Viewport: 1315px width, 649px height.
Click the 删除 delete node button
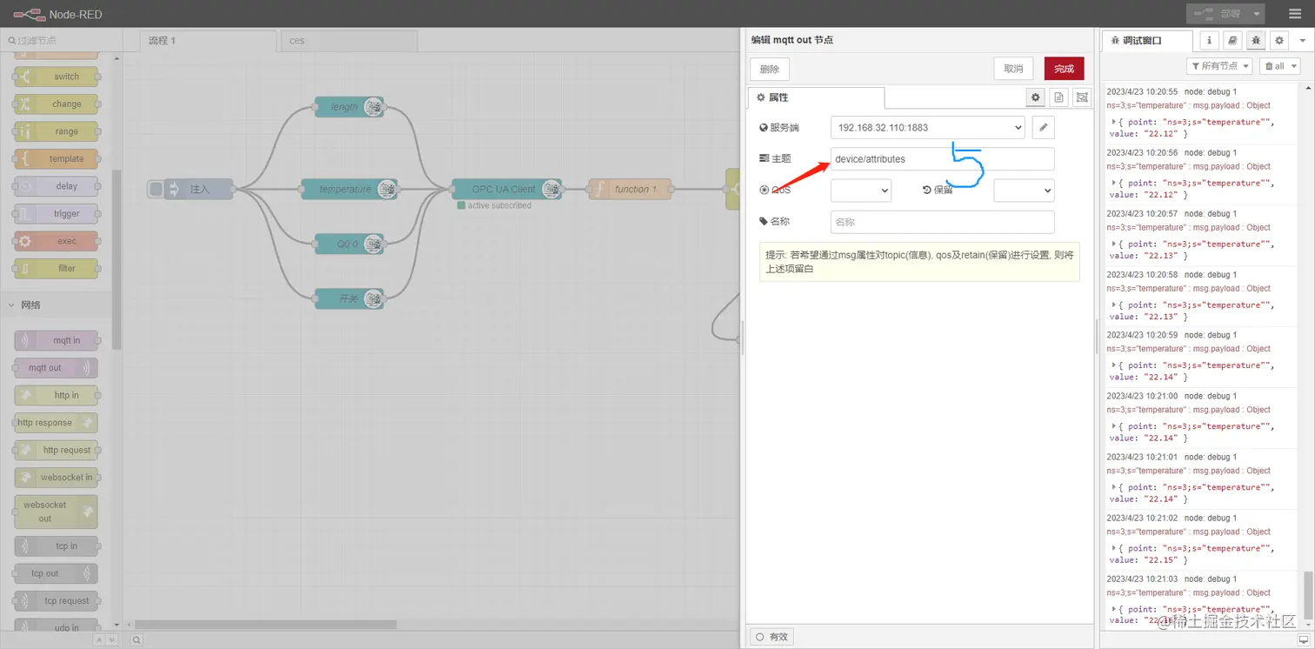point(770,69)
